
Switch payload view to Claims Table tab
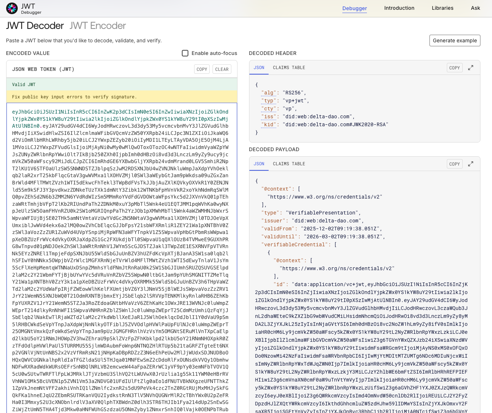click(289, 164)
